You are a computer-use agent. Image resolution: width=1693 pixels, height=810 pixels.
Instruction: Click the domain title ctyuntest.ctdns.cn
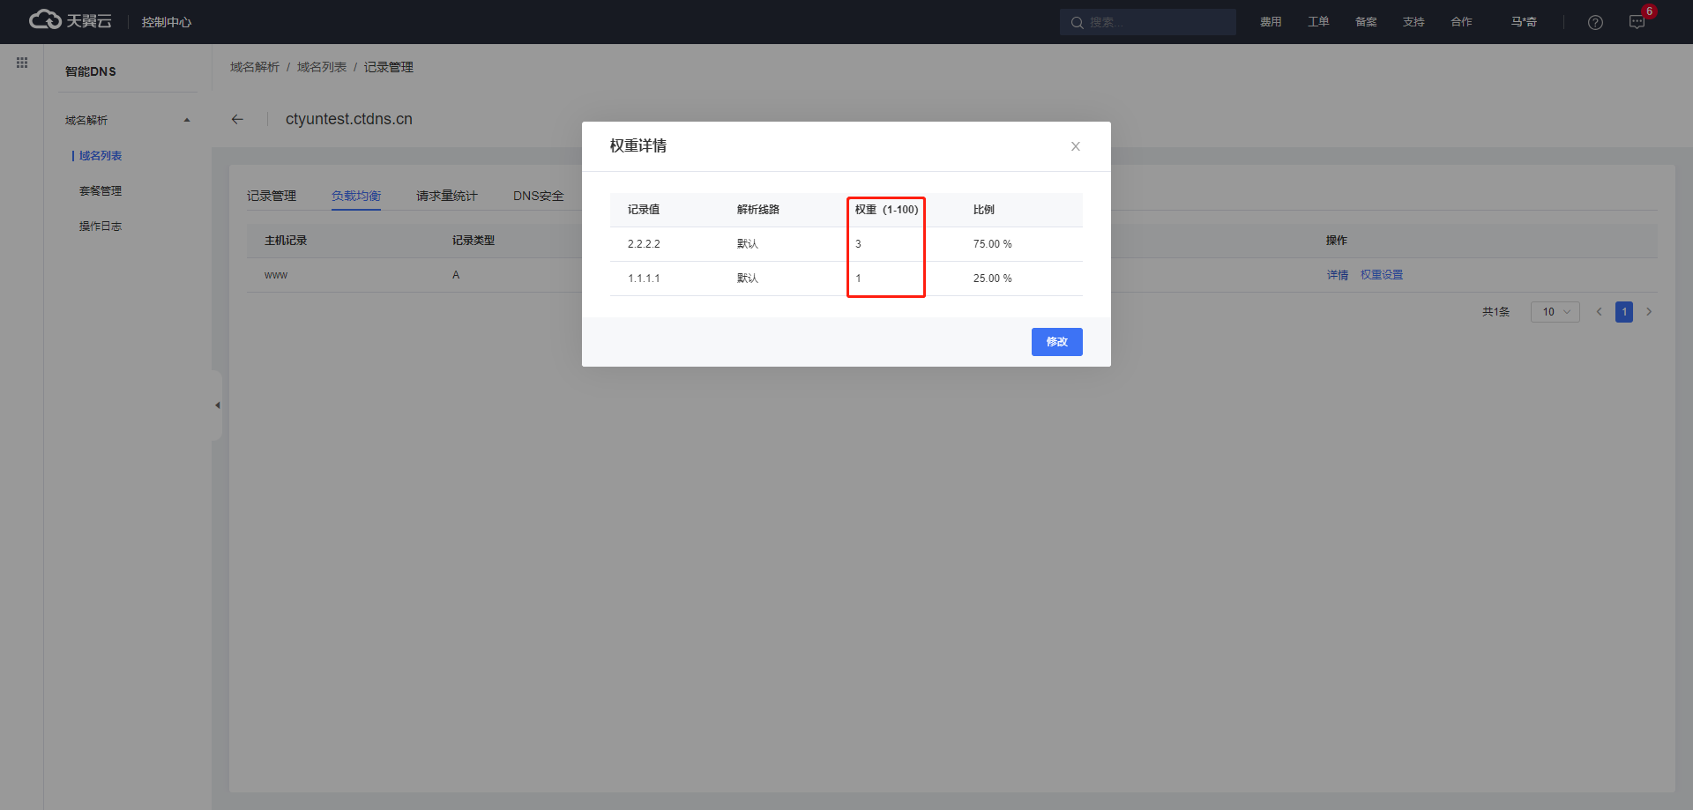coord(349,119)
